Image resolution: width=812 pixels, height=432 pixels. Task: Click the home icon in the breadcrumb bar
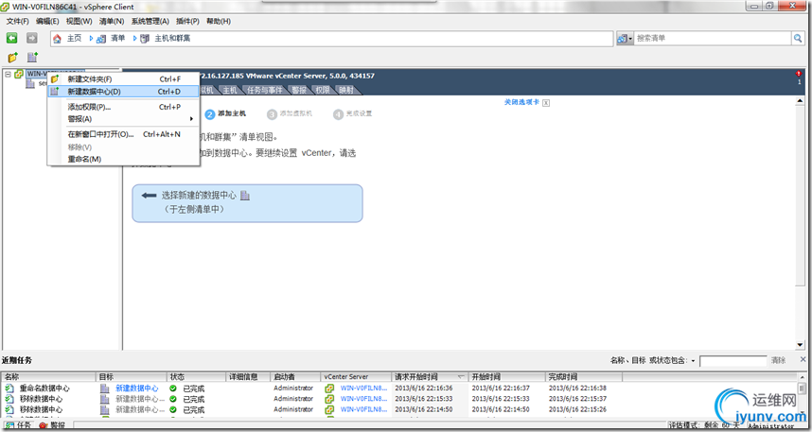[58, 39]
